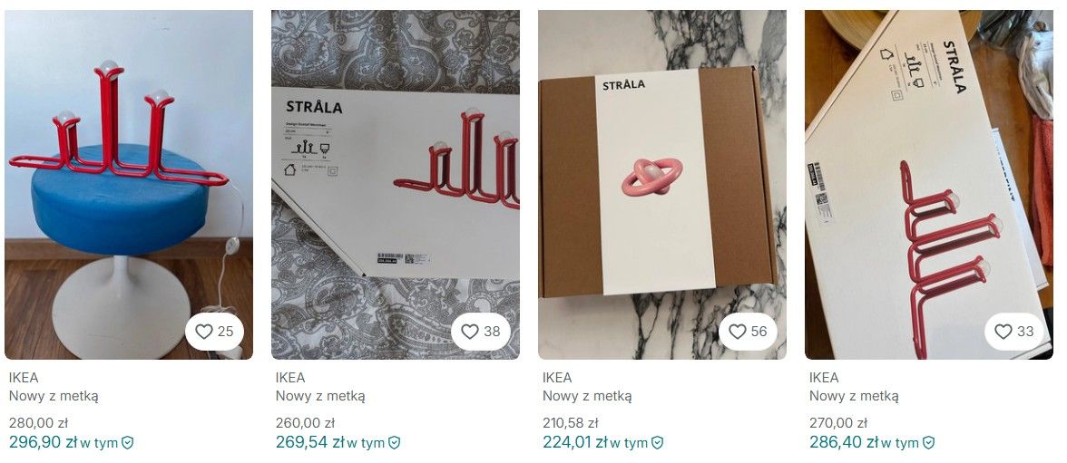Tap the heart on the 33-likes listing
Viewport: 1067px width, 463px height.
(1003, 332)
